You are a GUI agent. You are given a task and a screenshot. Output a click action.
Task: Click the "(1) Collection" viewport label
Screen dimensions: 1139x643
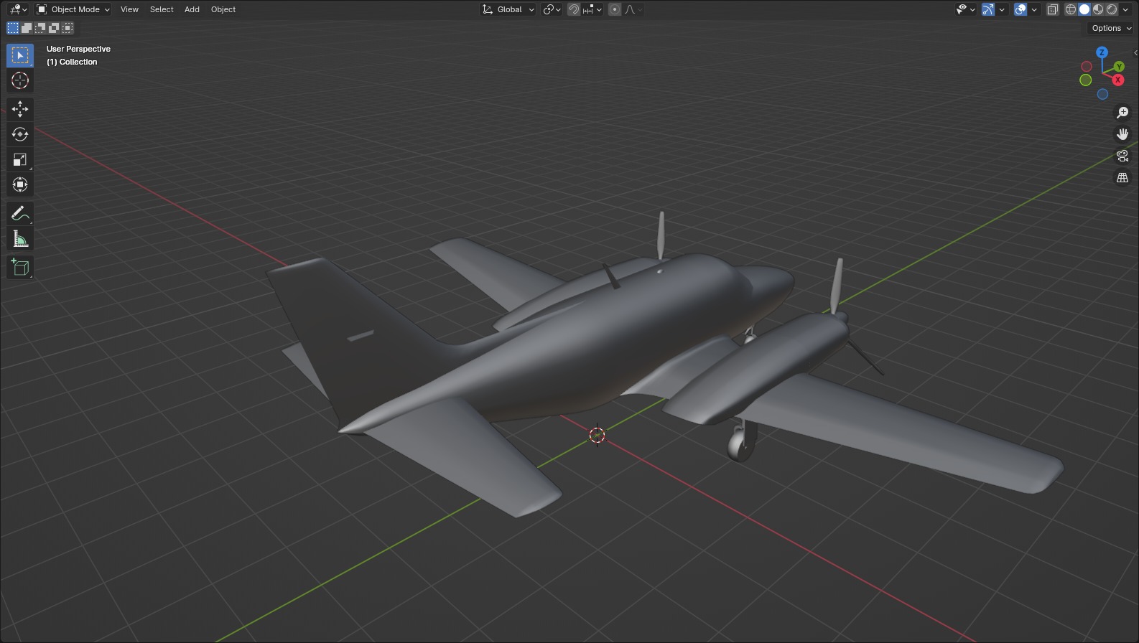tap(72, 62)
